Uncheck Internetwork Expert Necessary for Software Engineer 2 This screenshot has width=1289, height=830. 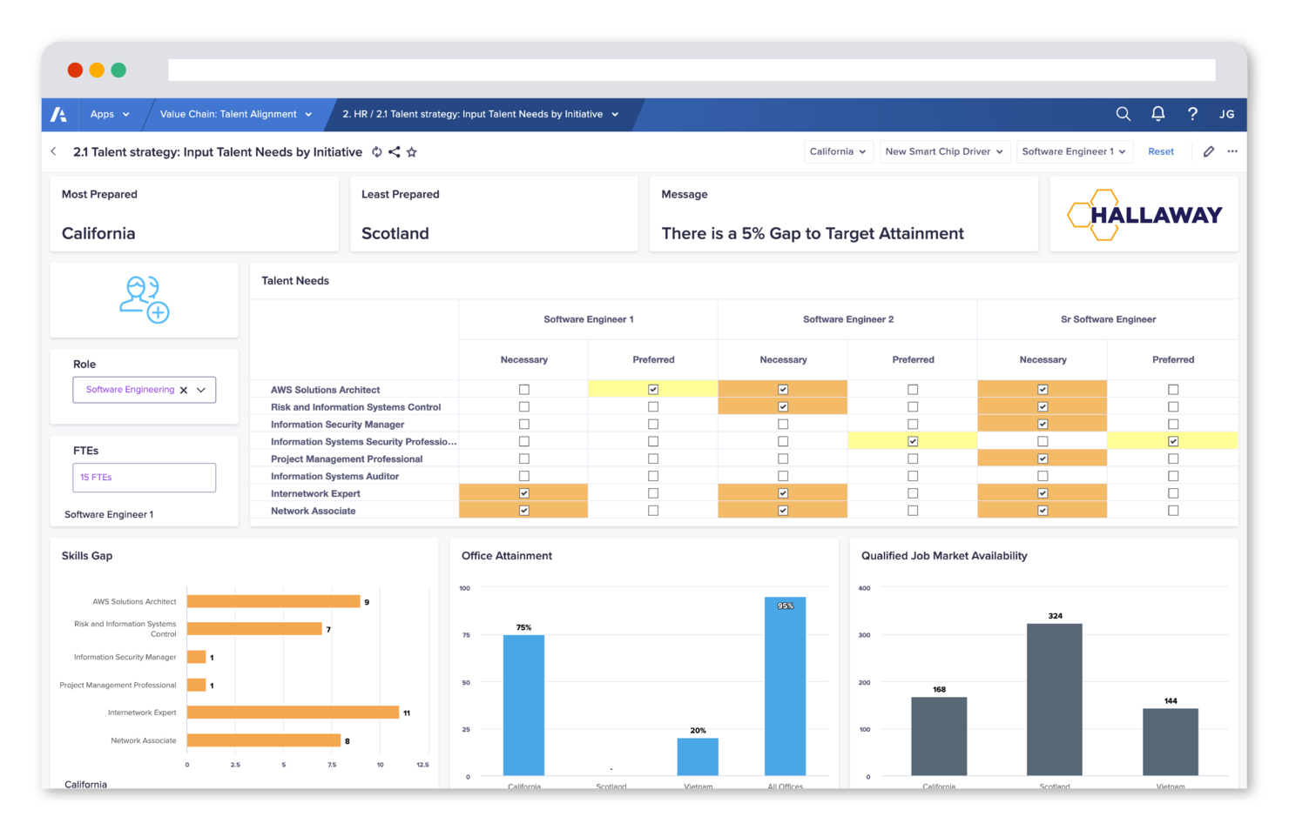coord(782,493)
